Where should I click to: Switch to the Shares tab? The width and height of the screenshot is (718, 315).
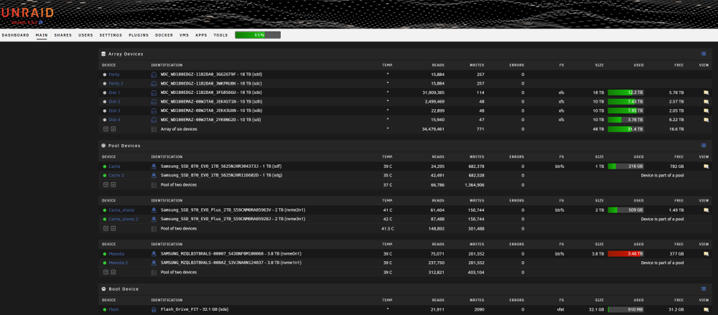coord(62,35)
